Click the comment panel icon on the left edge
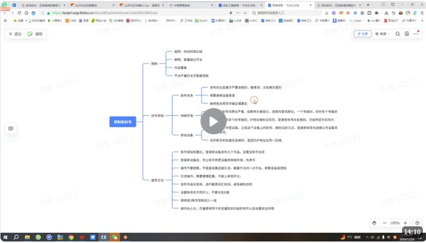The image size is (426, 243). [10, 129]
